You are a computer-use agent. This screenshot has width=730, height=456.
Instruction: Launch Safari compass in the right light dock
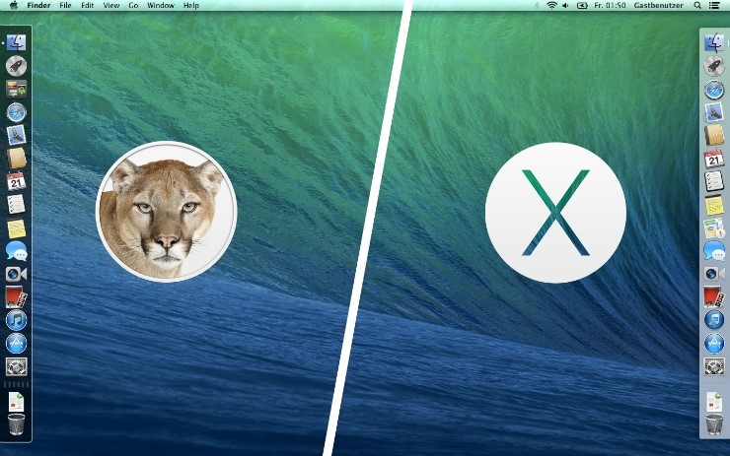coord(714,90)
